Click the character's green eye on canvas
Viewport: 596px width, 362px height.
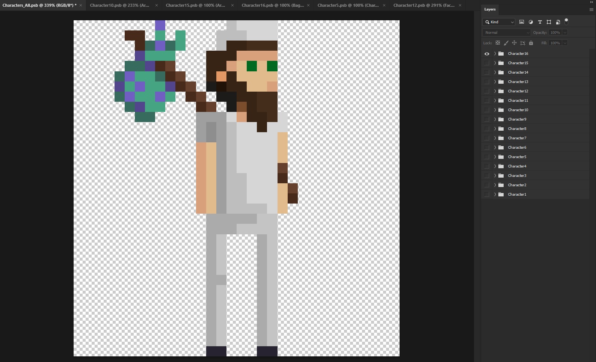point(252,66)
